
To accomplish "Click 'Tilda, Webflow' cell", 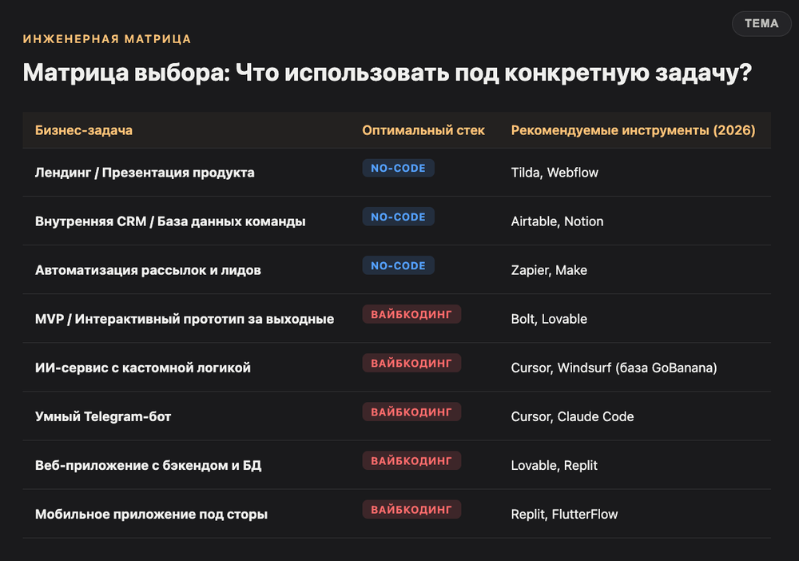I will pyautogui.click(x=555, y=173).
